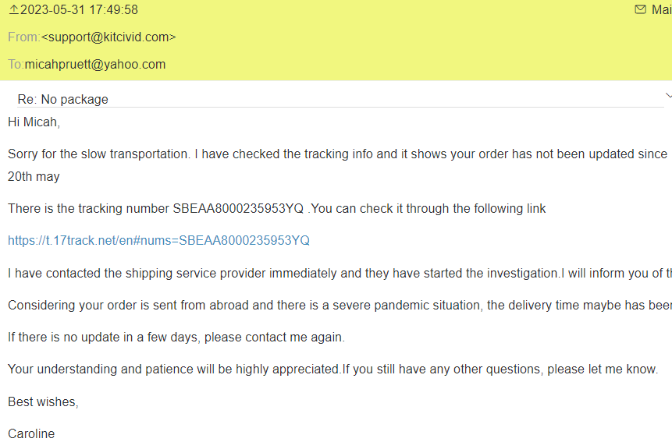The image size is (672, 442).
Task: Click the upload arrow icon beside the date
Action: pyautogui.click(x=13, y=9)
